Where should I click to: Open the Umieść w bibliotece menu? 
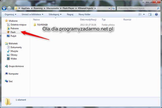click(32, 14)
